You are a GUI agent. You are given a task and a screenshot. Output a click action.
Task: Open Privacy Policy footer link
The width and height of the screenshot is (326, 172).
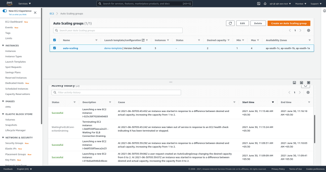click(x=278, y=169)
